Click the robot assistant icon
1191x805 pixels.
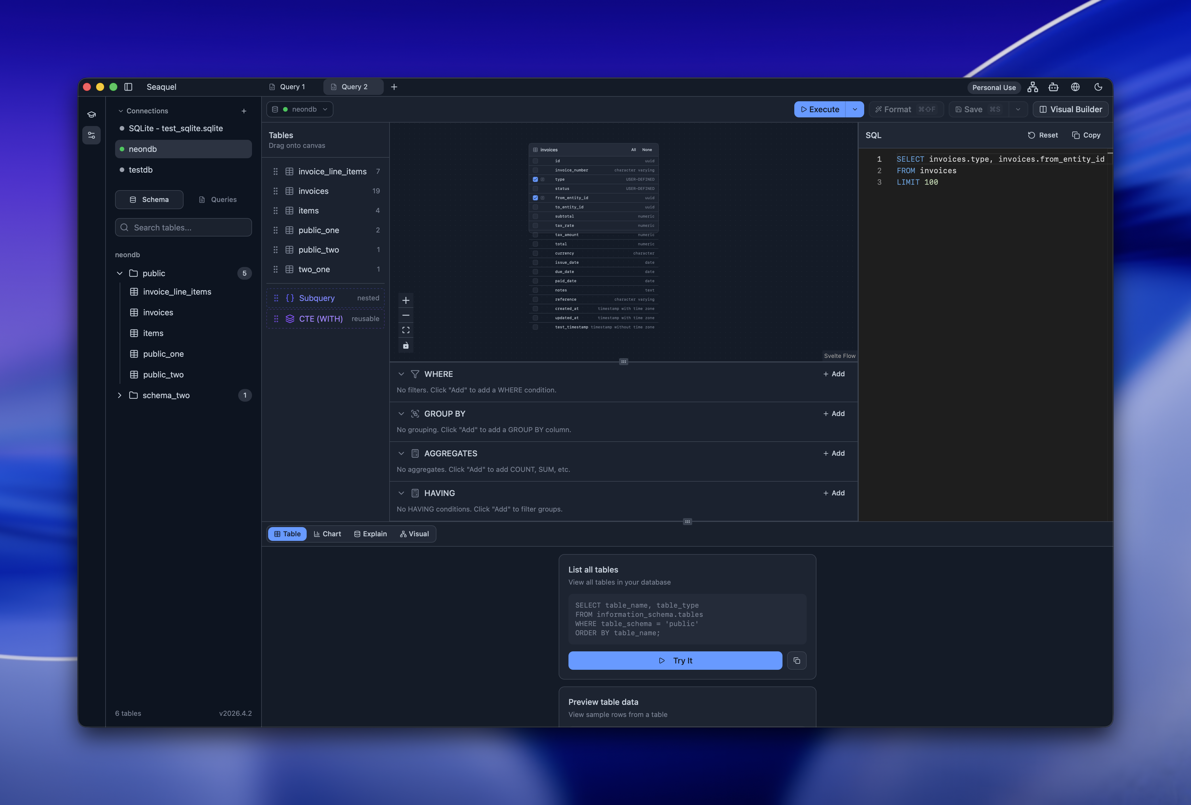1053,87
